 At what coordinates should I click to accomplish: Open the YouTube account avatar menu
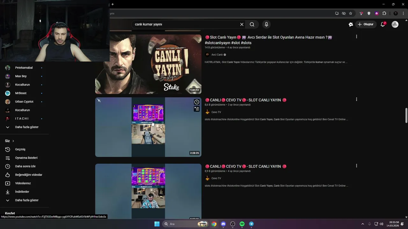point(395,24)
